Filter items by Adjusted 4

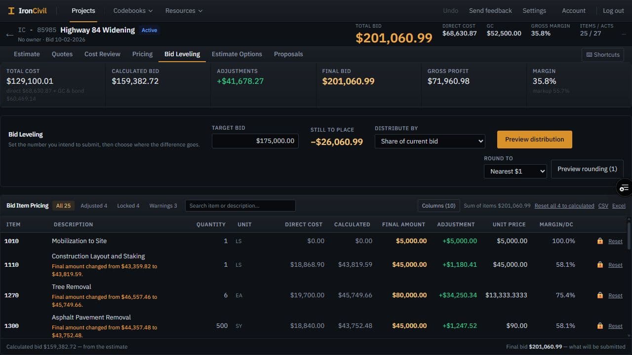coord(94,206)
